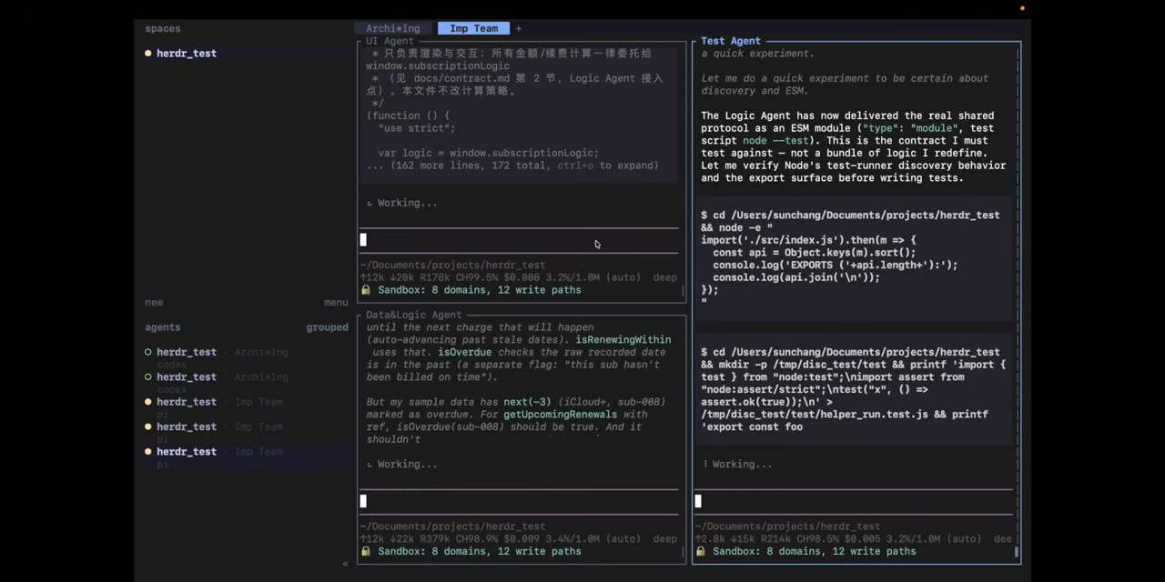Click 'deep' mode label in Data&Logic Agent status

664,538
